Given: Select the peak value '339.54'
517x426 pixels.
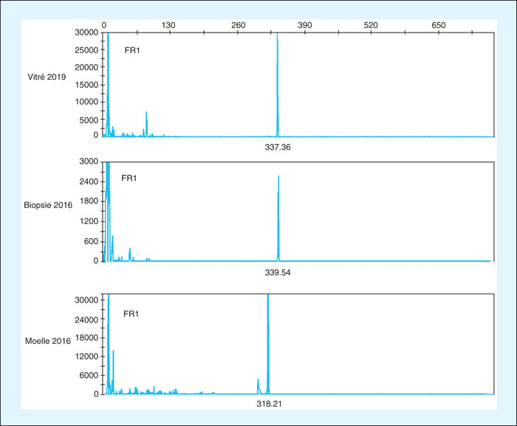Looking at the screenshot, I should (278, 272).
